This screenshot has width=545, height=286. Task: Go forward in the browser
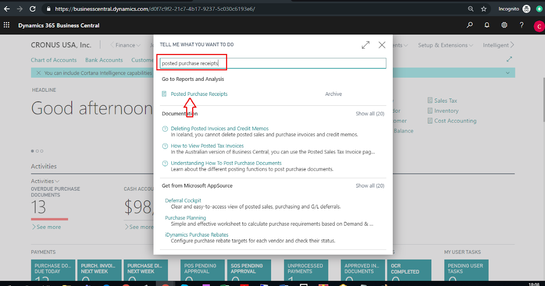coord(20,9)
